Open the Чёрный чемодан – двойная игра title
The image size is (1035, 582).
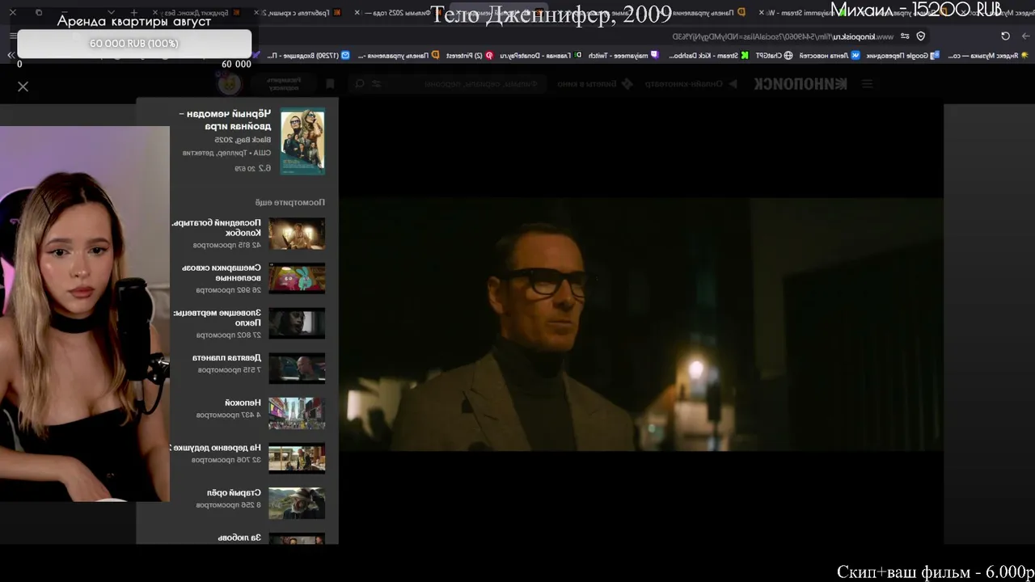click(x=226, y=120)
